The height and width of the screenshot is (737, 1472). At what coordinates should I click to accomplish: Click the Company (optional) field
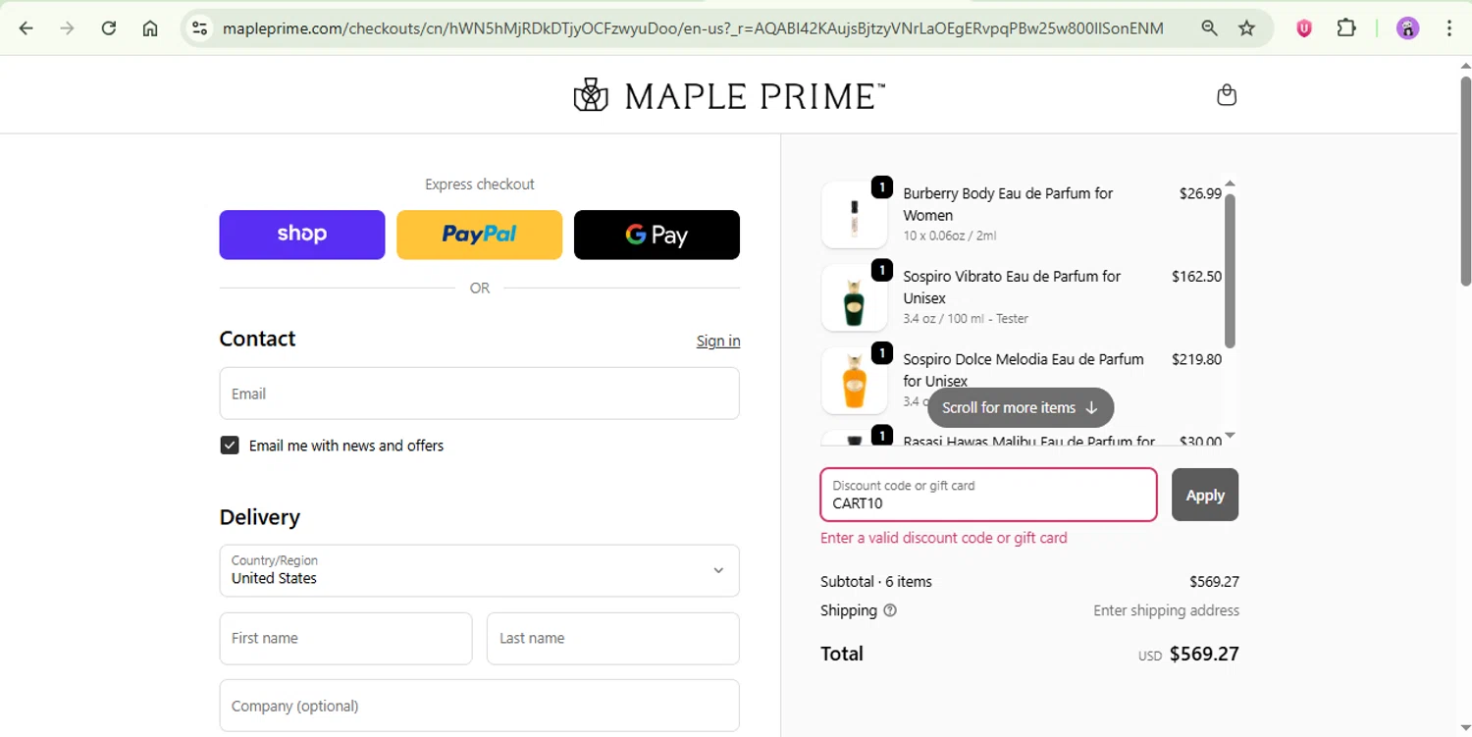pyautogui.click(x=479, y=706)
